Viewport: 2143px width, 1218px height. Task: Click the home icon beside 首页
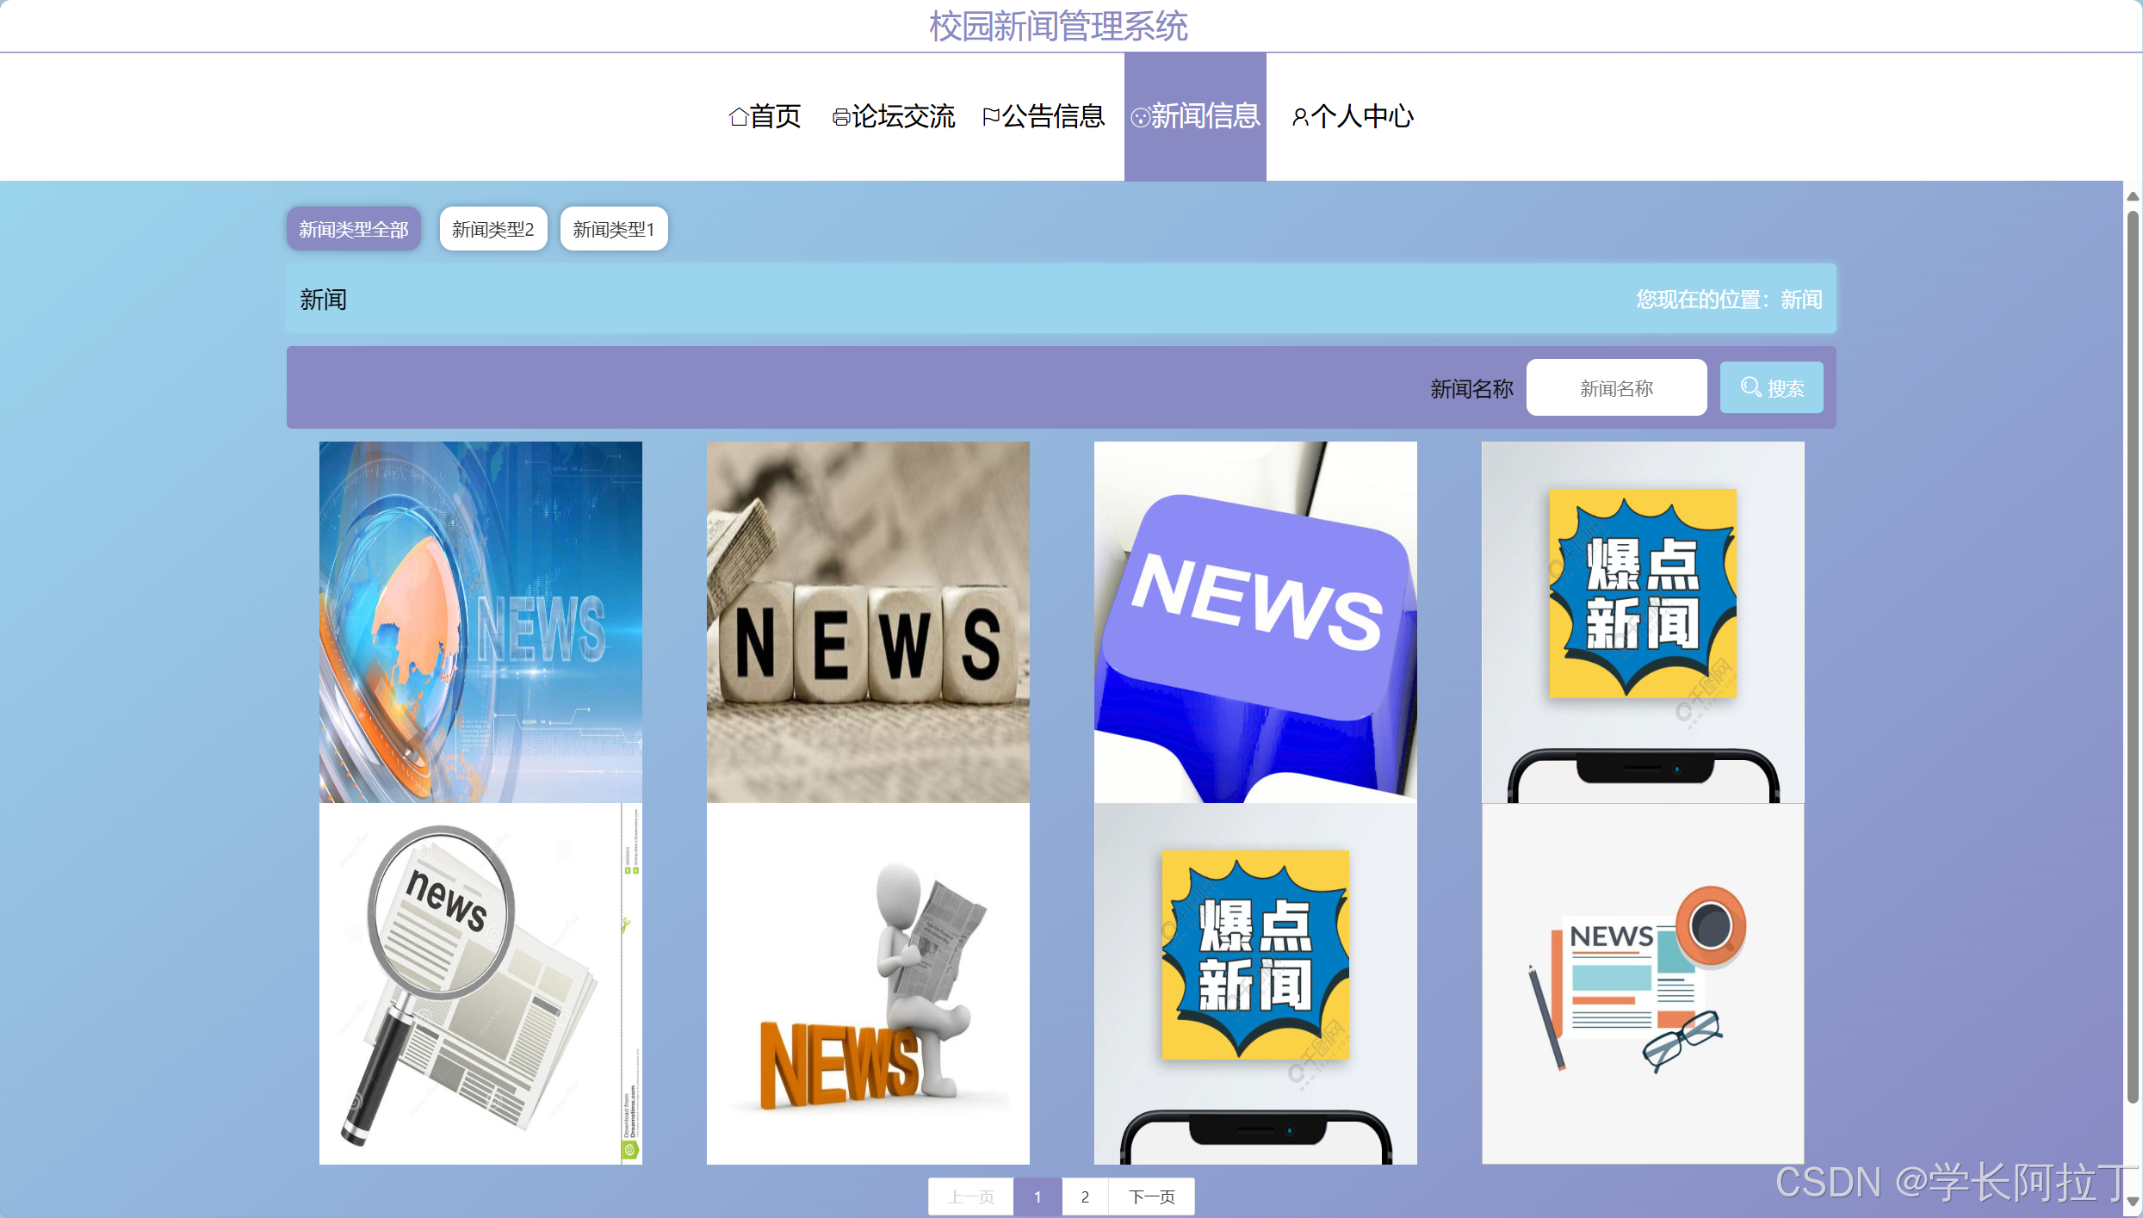coord(738,116)
